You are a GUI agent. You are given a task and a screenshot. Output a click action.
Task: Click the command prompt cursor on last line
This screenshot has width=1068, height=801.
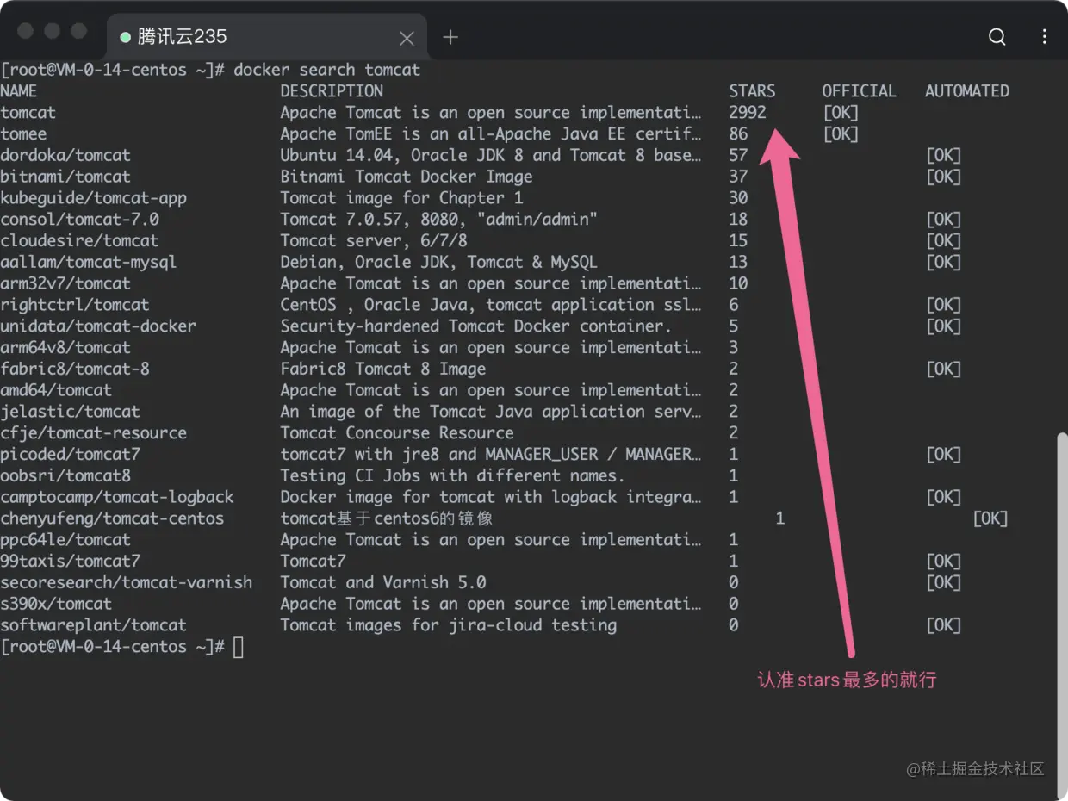point(239,647)
